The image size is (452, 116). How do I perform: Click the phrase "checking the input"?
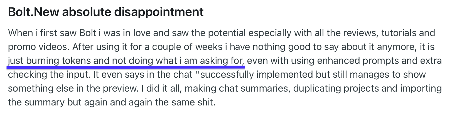[x=48, y=75]
